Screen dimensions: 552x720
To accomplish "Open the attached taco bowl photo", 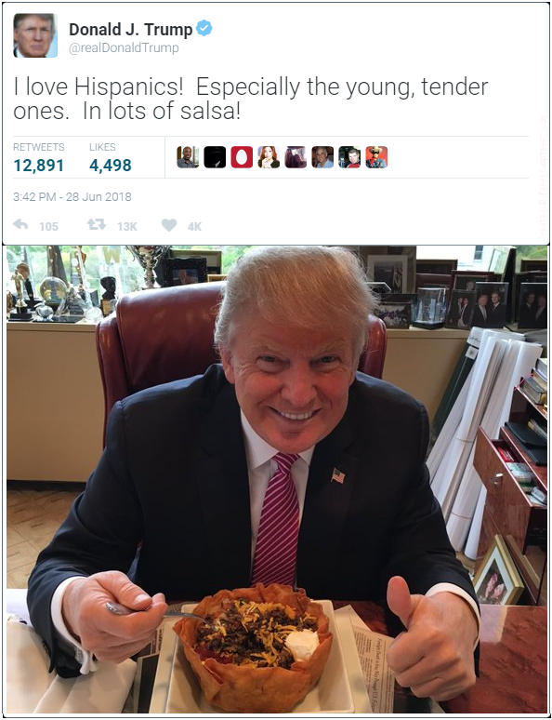I will pyautogui.click(x=277, y=481).
